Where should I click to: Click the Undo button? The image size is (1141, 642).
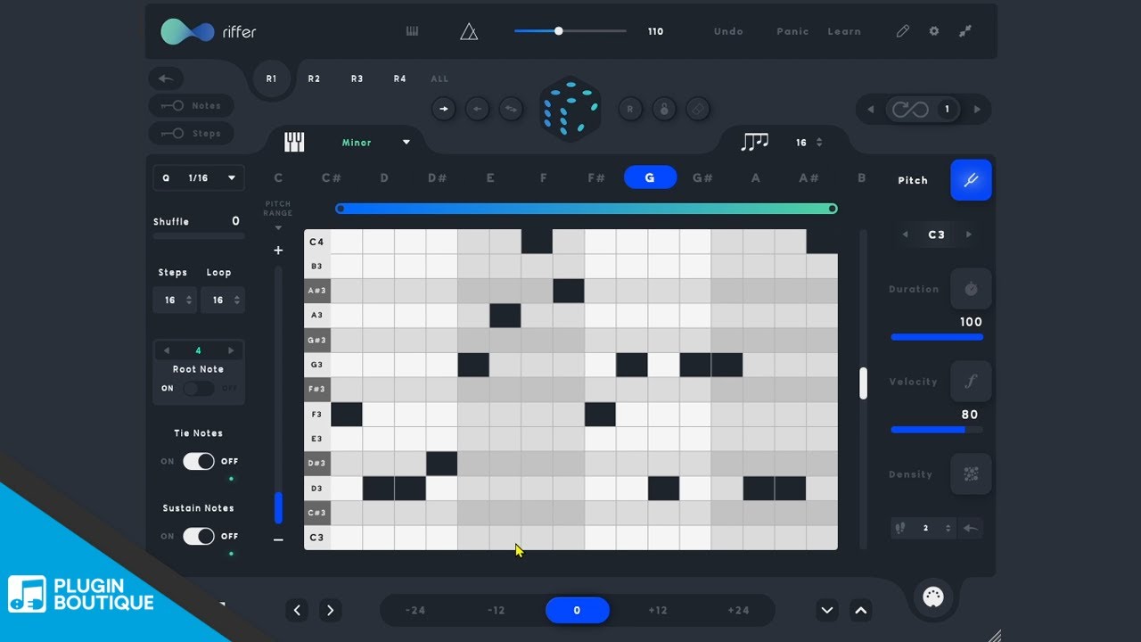(728, 31)
